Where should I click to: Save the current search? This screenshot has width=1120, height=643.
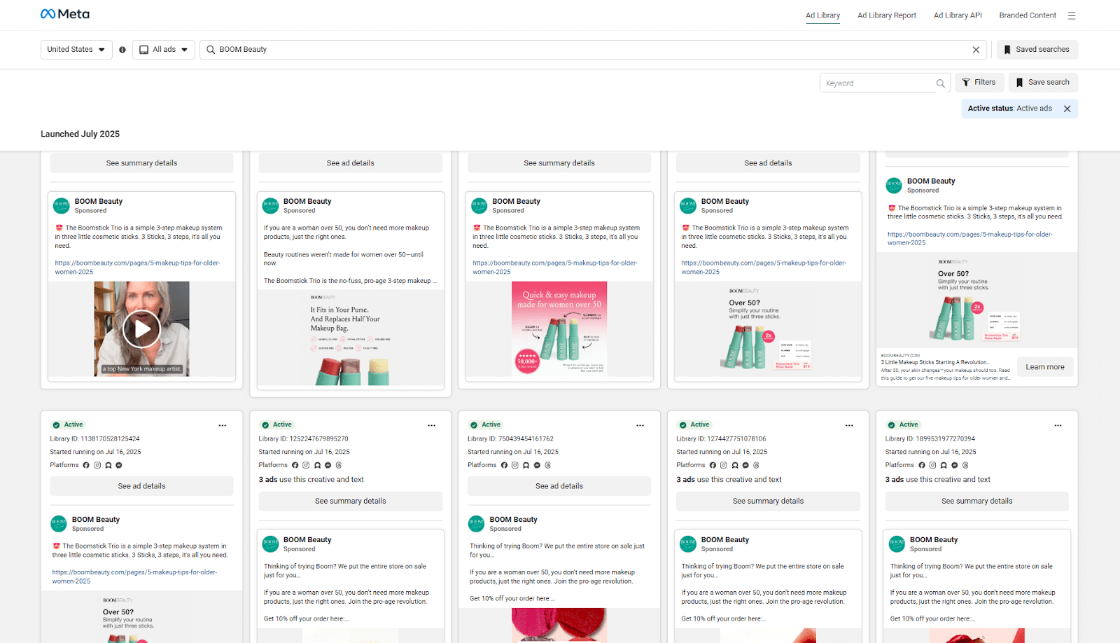(1043, 83)
